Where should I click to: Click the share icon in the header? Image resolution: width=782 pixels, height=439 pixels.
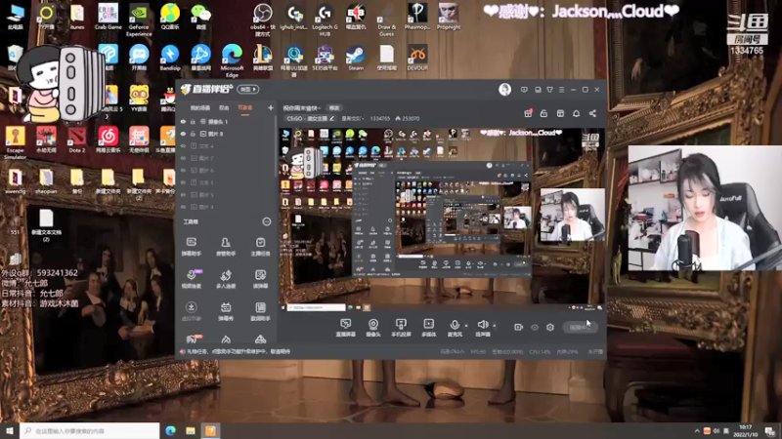pos(592,113)
